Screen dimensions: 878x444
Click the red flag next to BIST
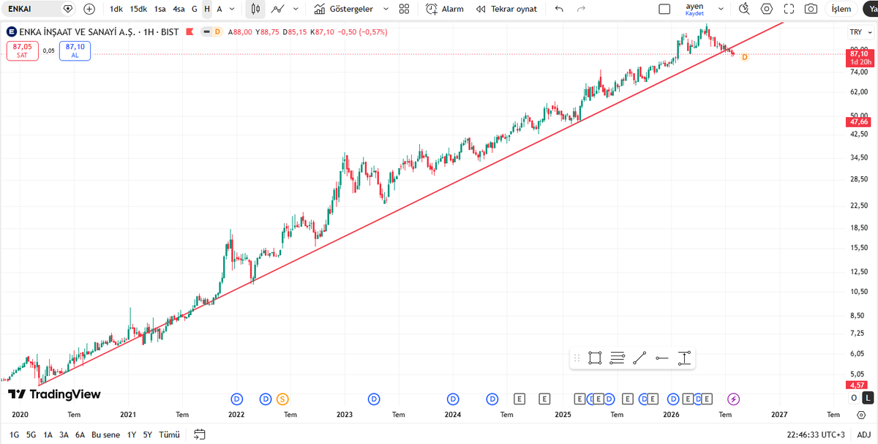[x=190, y=32]
